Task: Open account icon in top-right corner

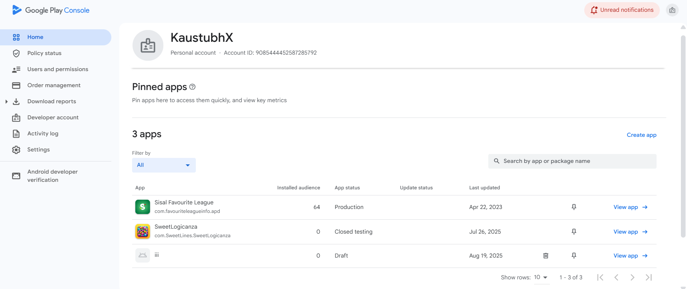Action: (672, 10)
